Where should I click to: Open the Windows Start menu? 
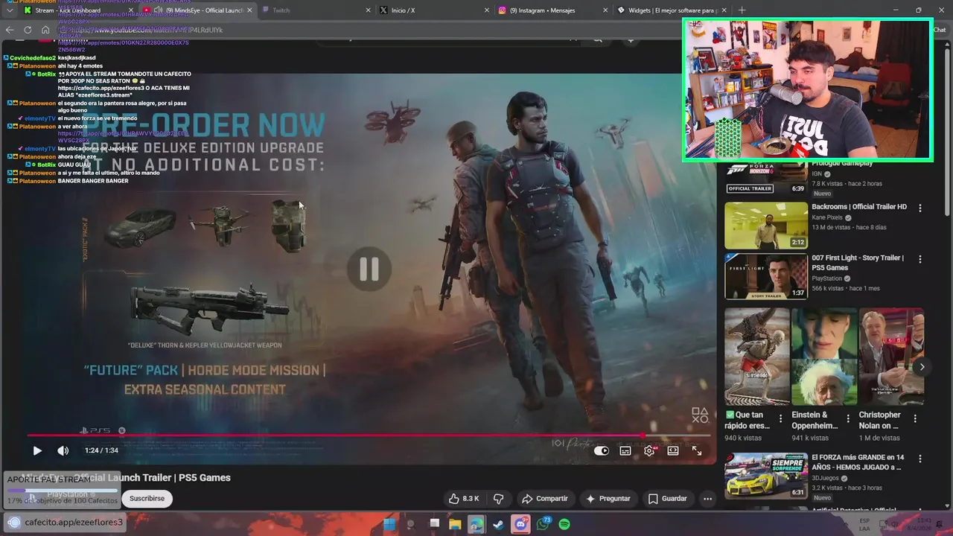click(x=389, y=524)
